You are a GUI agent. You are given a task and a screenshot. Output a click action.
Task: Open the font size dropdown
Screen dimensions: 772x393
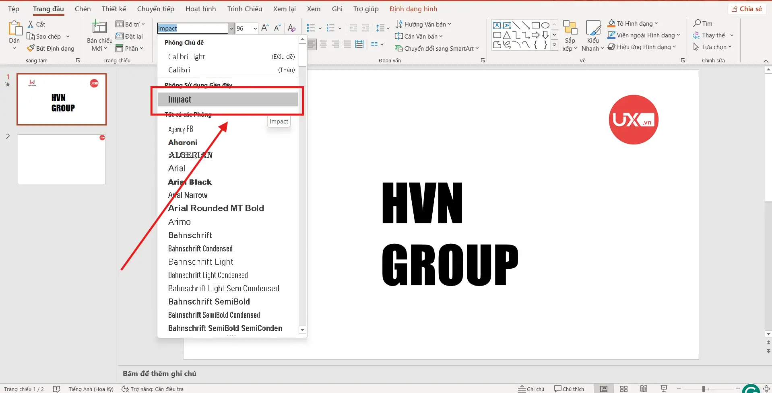point(254,28)
